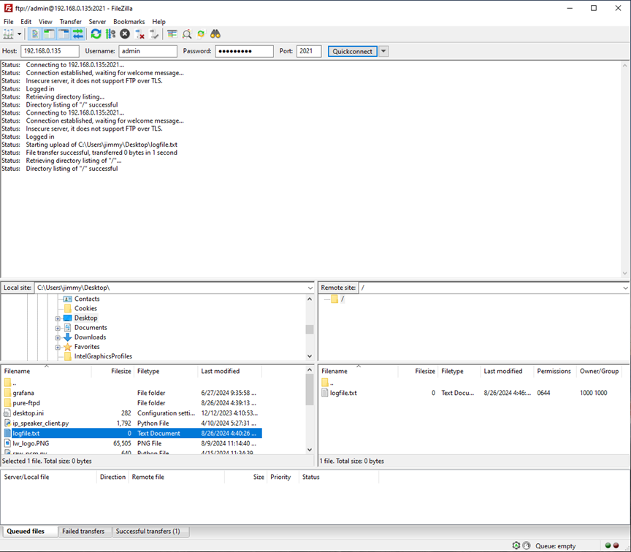Sort the transfer queue by Status column

coord(338,478)
